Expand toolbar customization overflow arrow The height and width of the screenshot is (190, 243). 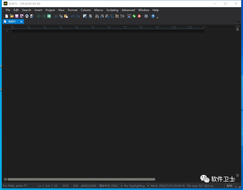pos(158,17)
